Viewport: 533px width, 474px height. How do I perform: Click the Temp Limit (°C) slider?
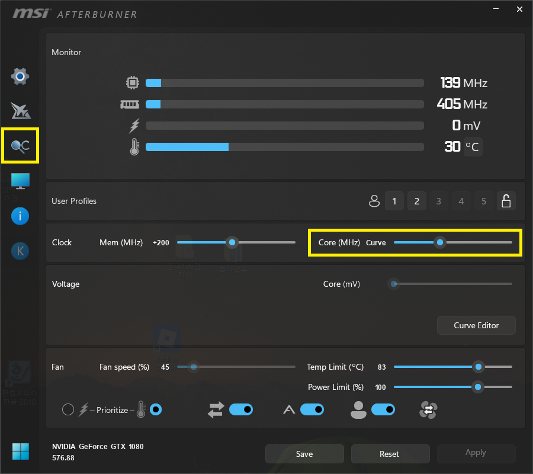pyautogui.click(x=453, y=367)
